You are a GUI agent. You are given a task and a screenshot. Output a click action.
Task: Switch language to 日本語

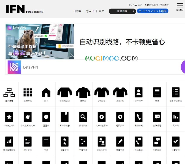77,11
